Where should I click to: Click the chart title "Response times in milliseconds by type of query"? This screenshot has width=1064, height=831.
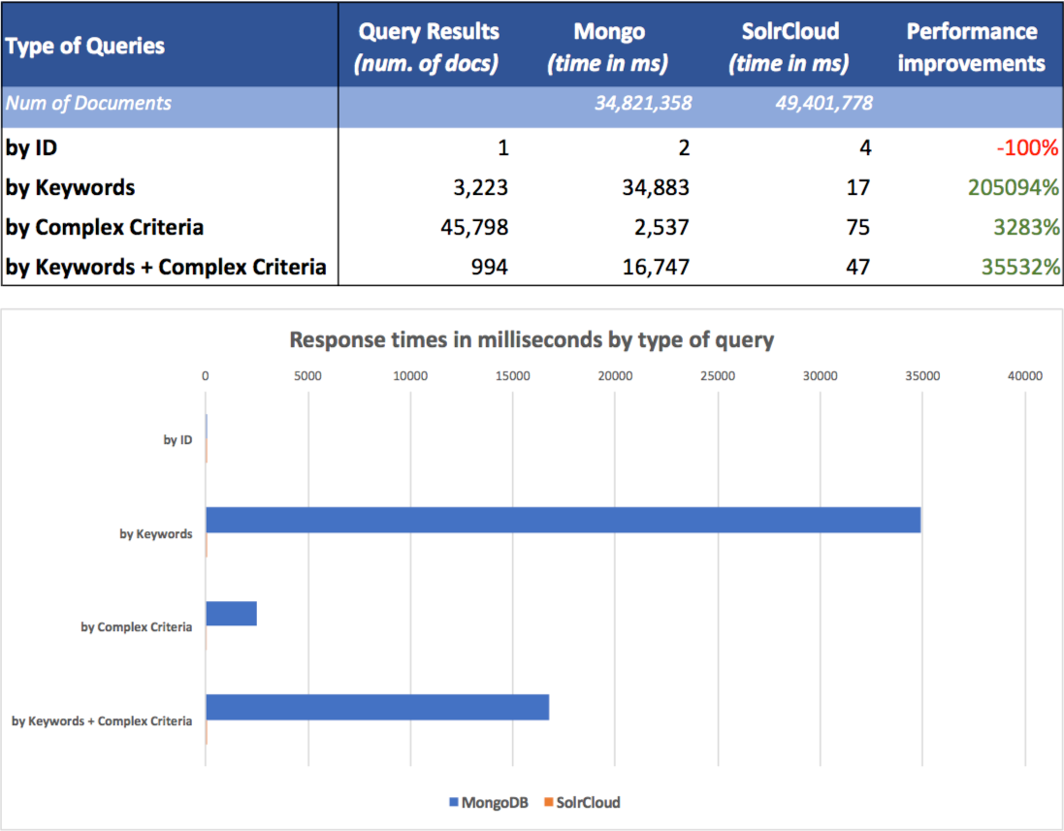click(532, 339)
